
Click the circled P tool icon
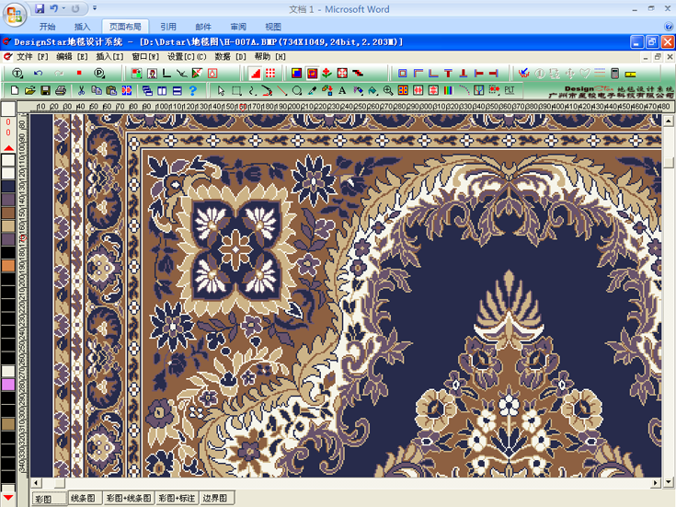[x=99, y=74]
